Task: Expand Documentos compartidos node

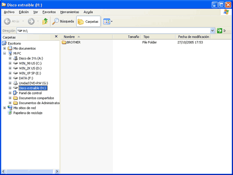Action: 10,98
